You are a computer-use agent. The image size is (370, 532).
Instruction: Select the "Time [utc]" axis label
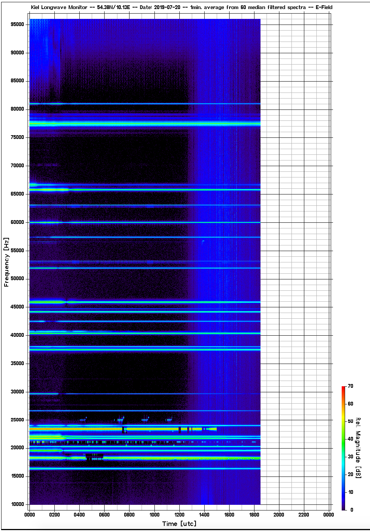(179, 523)
